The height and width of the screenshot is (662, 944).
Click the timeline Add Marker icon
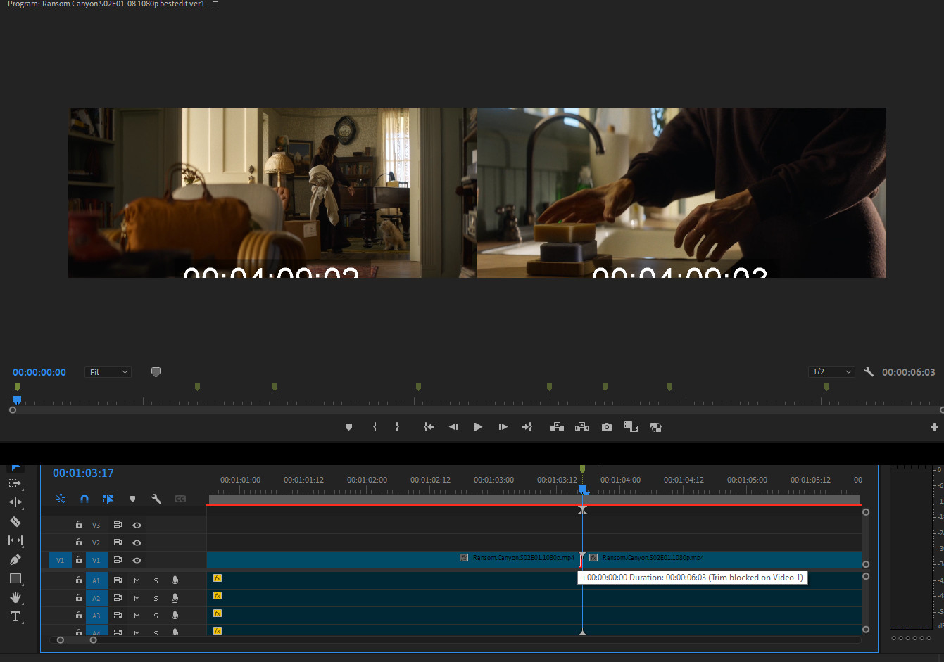tap(132, 499)
